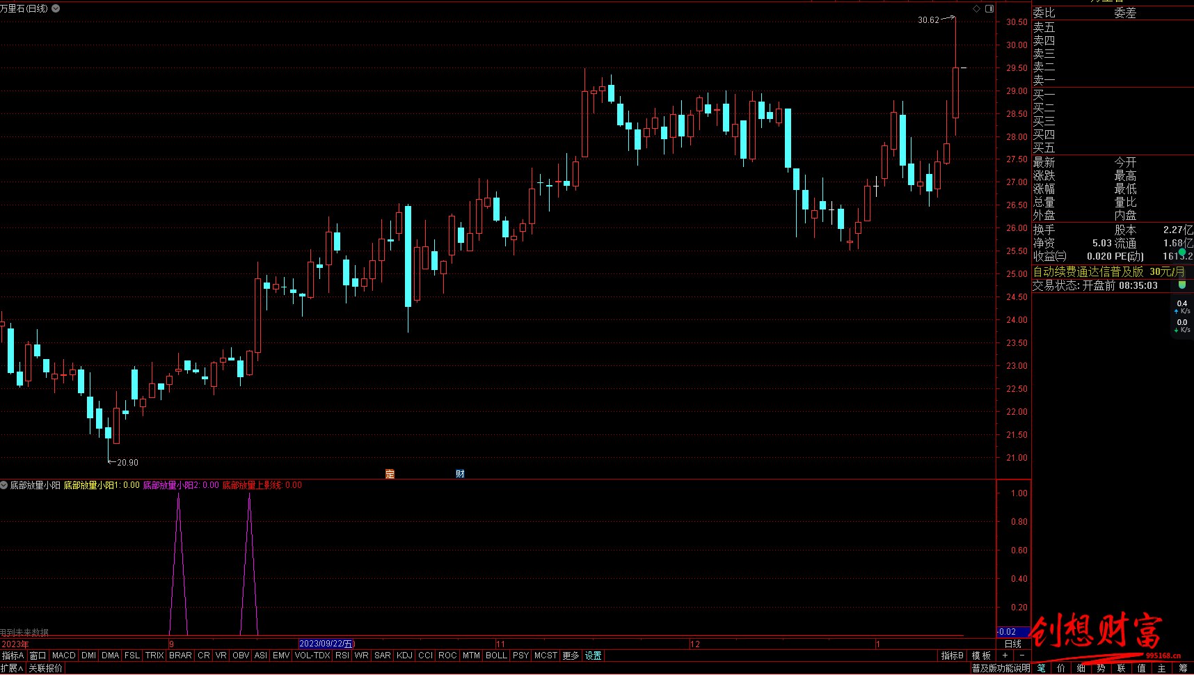Click the 20.90 low price label
Viewport: 1194px width, 675px height.
pos(127,462)
